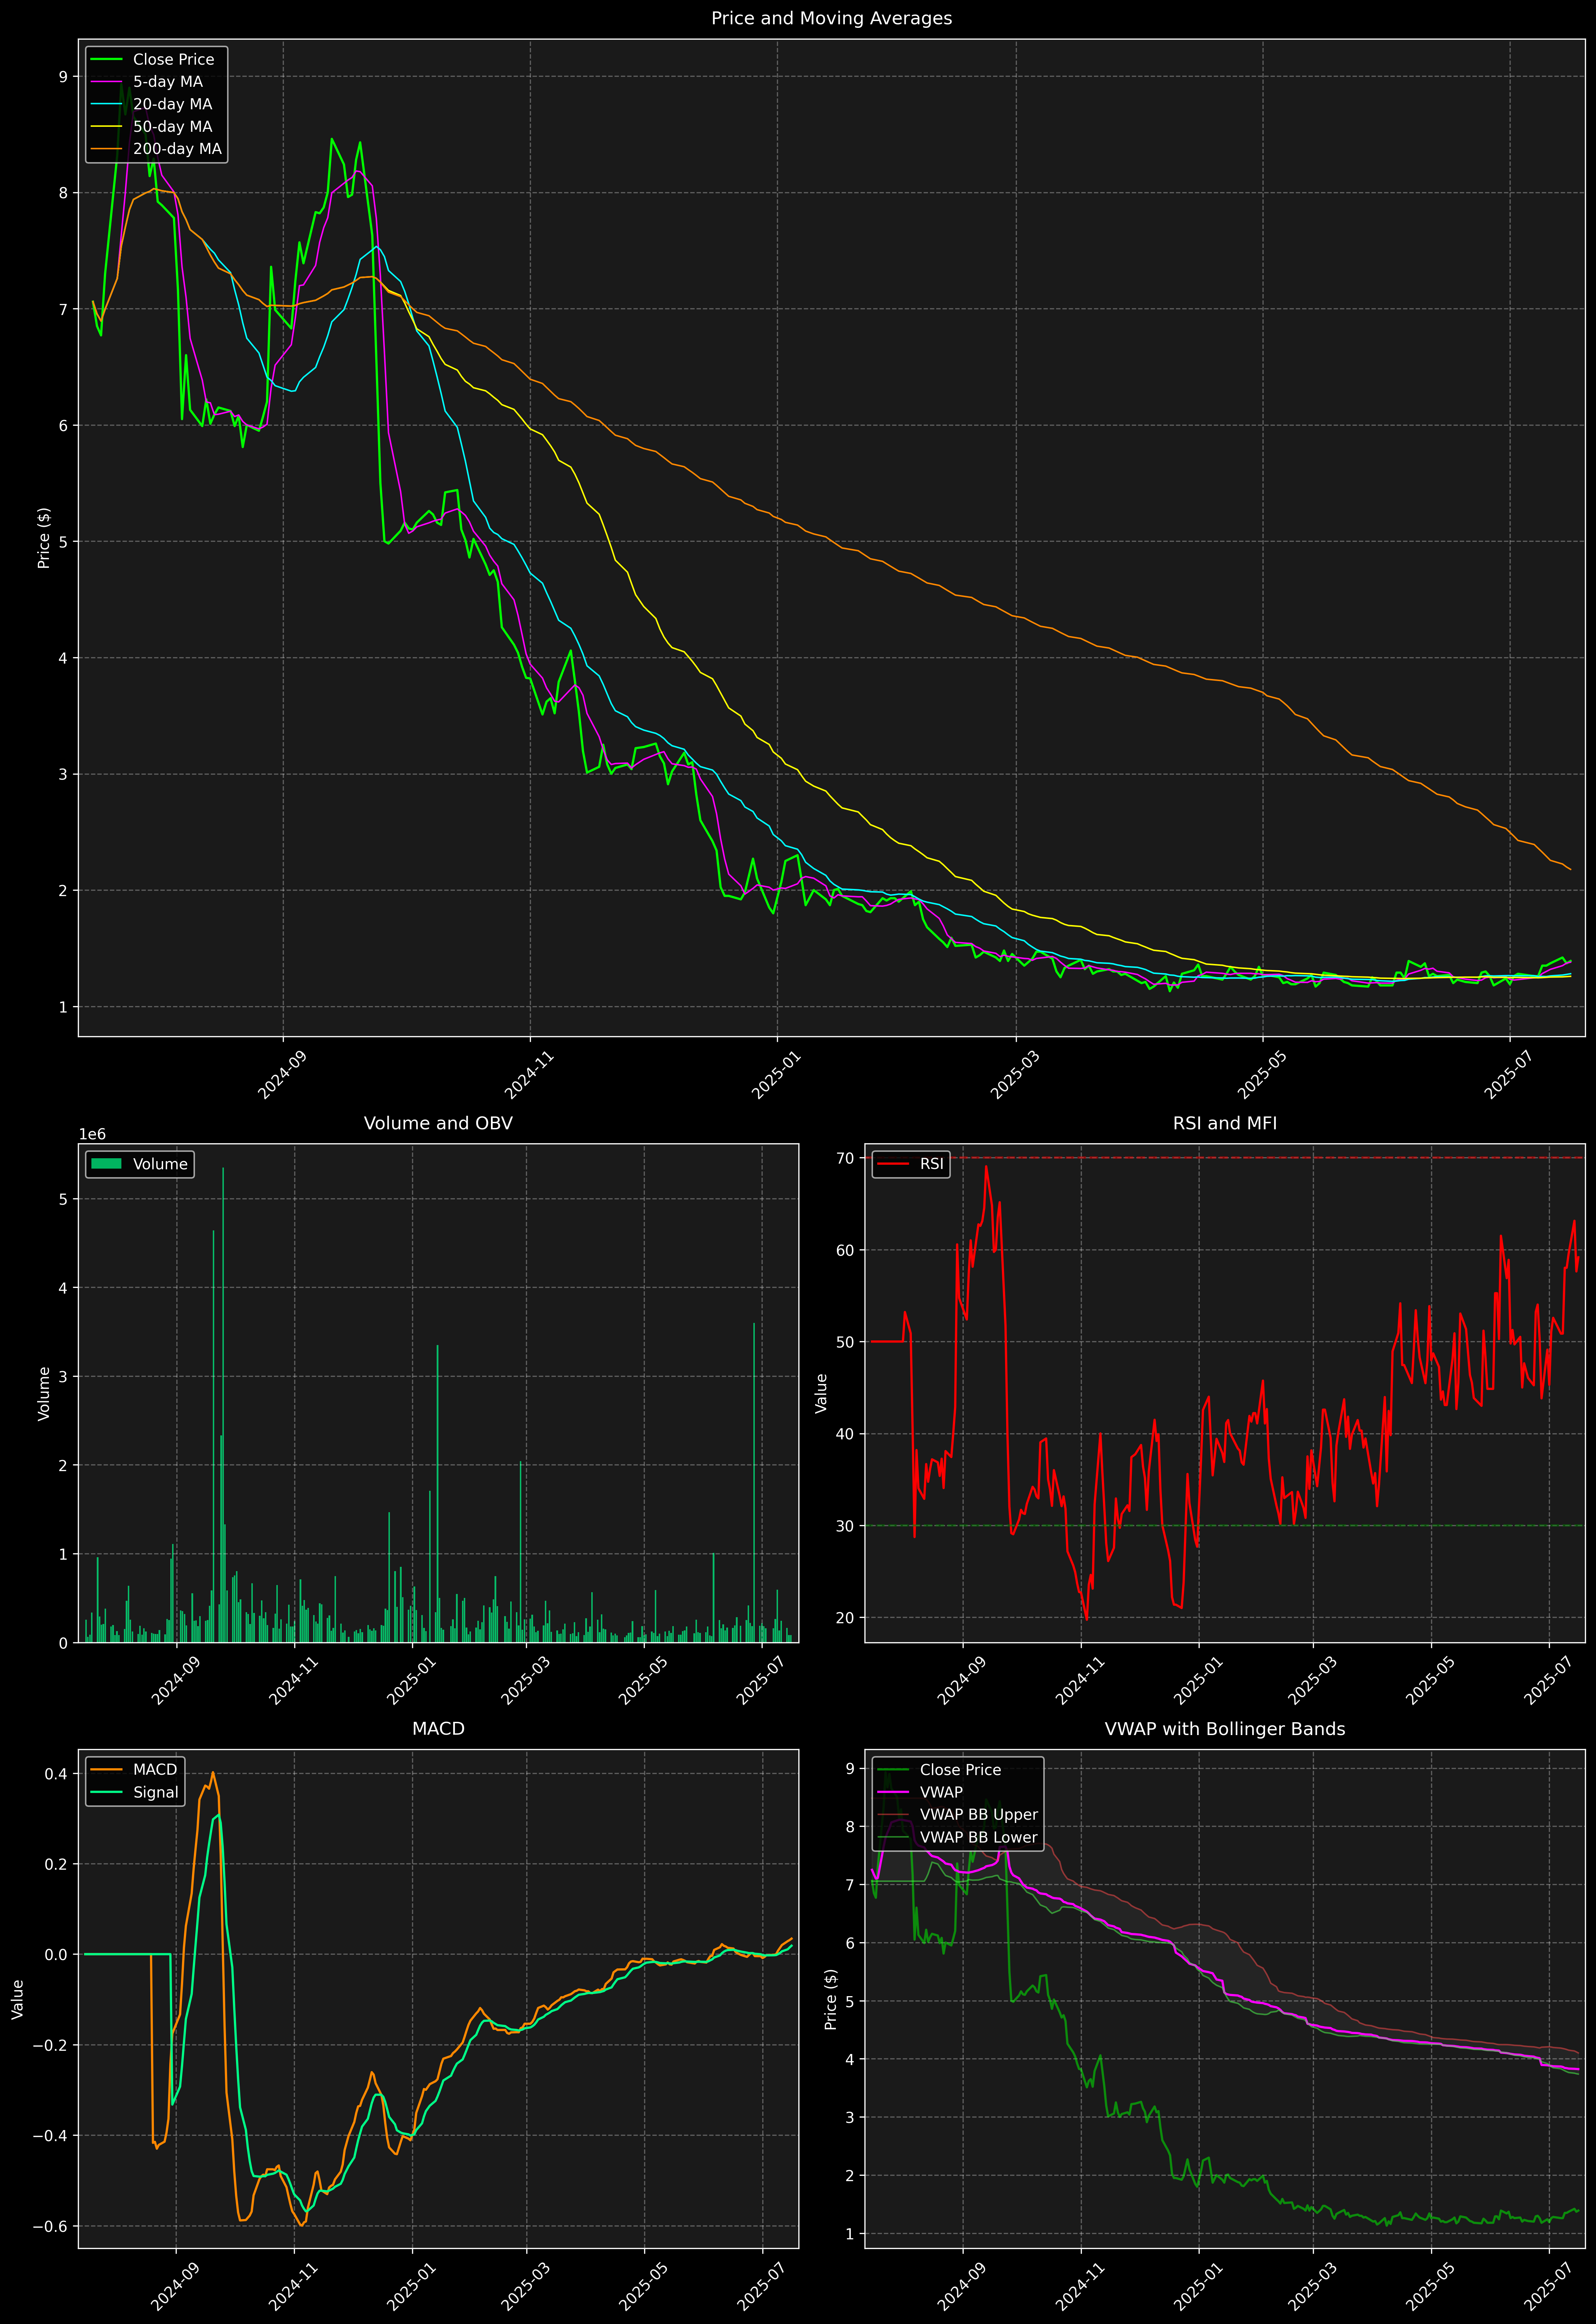Click the 'Value' axis label of RSI chart
Viewport: 1596px width, 2324px height.
tap(821, 1393)
